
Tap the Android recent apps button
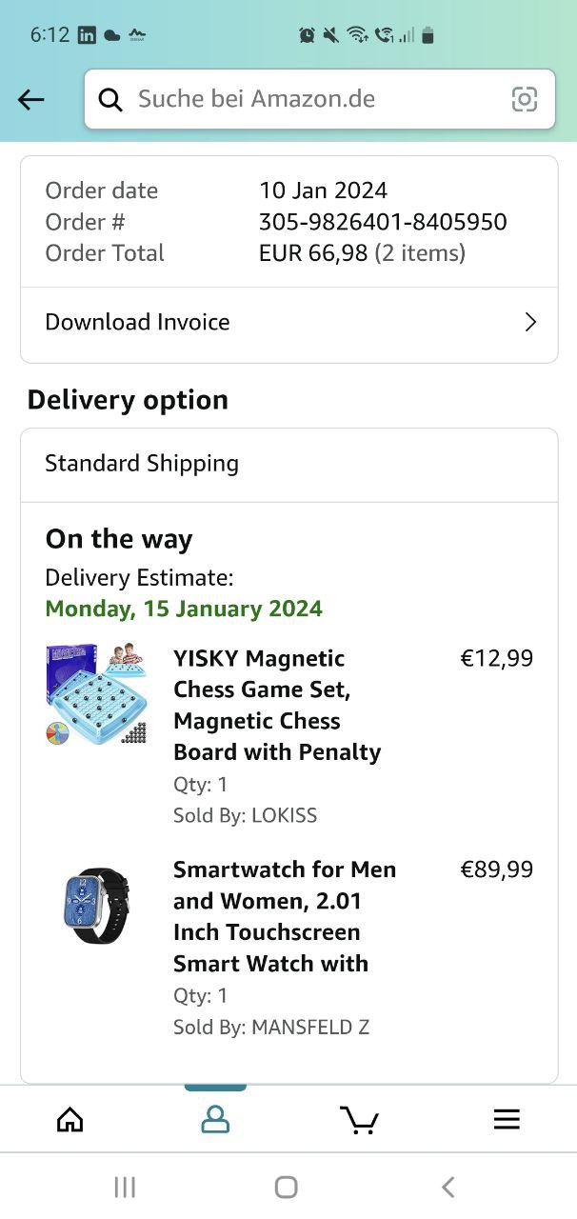(125, 1187)
